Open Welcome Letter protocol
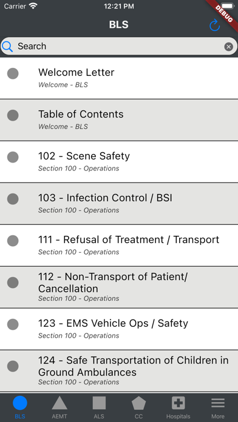Image resolution: width=238 pixels, height=422 pixels. (x=119, y=78)
